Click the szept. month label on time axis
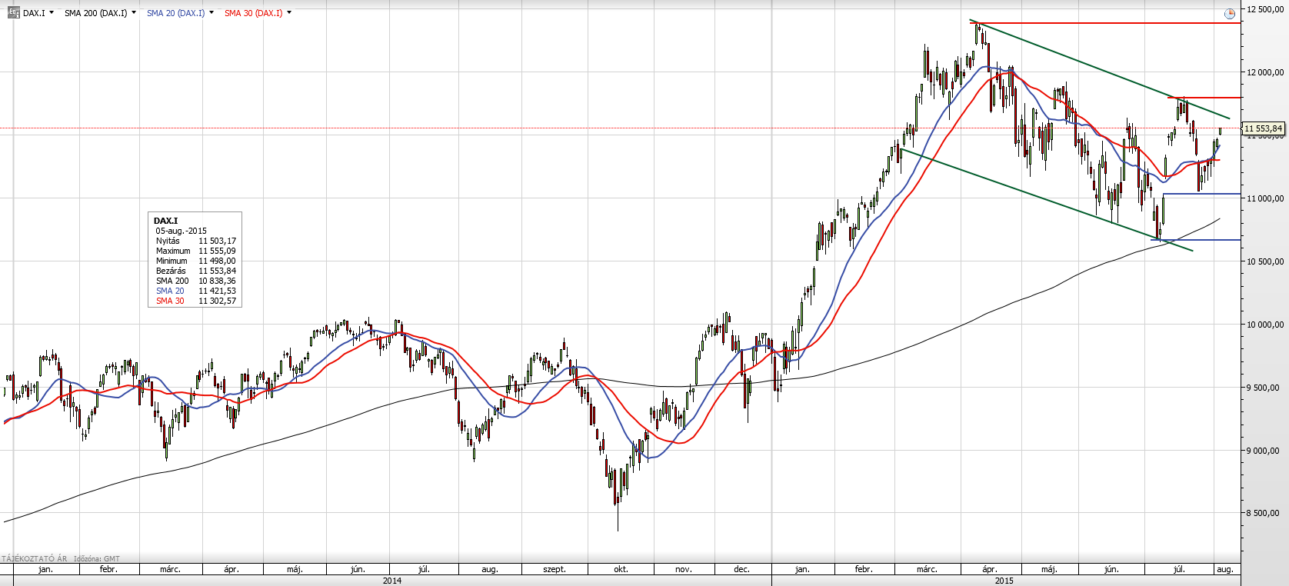This screenshot has height=586, width=1289. pyautogui.click(x=555, y=570)
